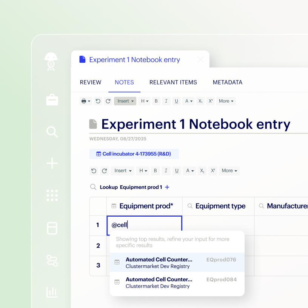Screen dimensions: 308x308
Task: Click undo in the top toolbar
Action: 98,101
